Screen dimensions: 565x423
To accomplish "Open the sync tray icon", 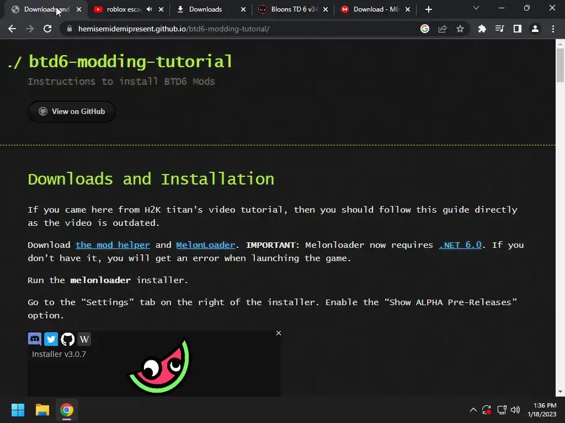I will point(487,410).
